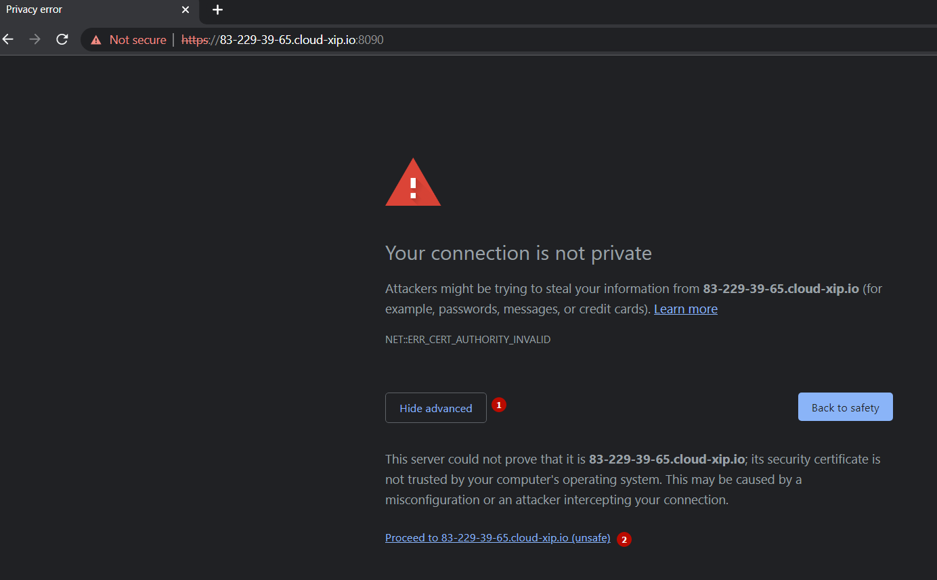Click the numbered badge next to Hide advanced
Image resolution: width=937 pixels, height=580 pixels.
(x=499, y=405)
